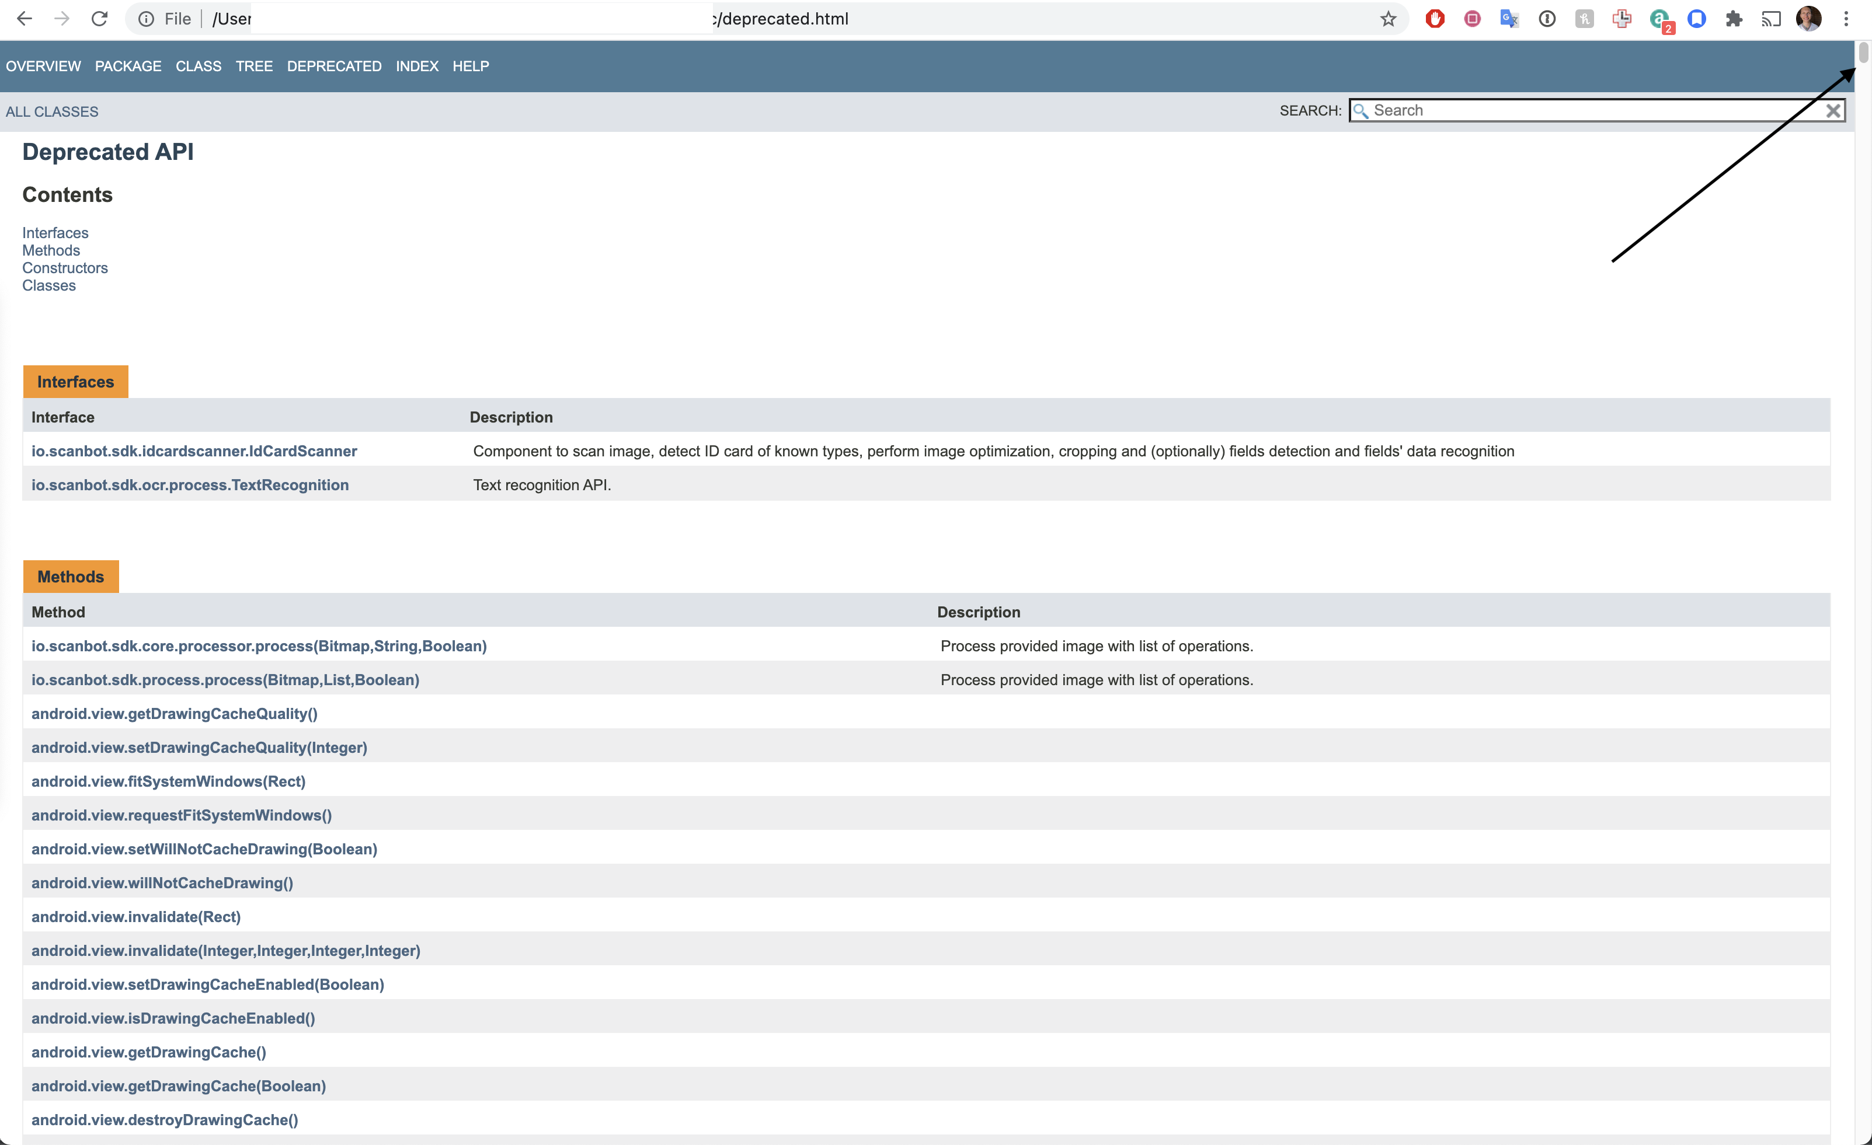The width and height of the screenshot is (1872, 1145).
Task: Open the HELP navigation item
Action: click(x=471, y=66)
